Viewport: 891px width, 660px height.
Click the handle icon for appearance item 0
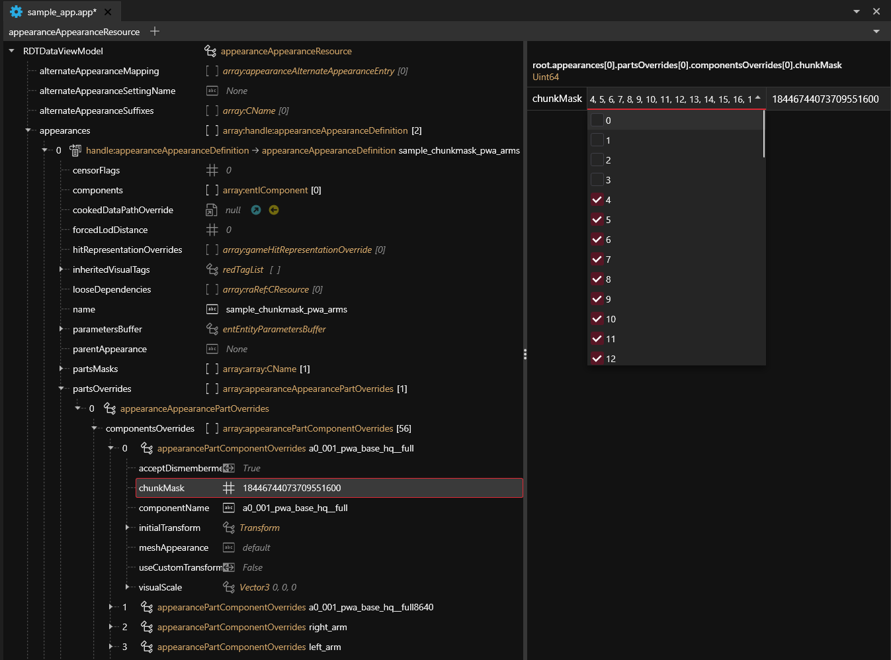pos(75,150)
